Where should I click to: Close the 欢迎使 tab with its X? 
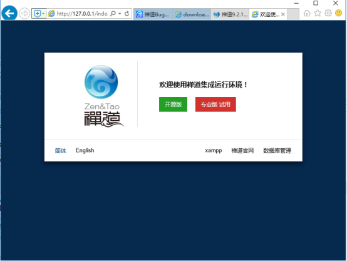tap(283, 14)
